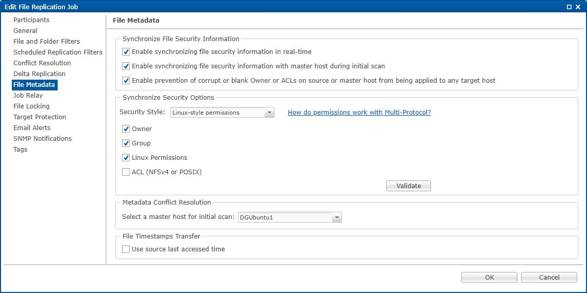Uncheck real-time file security synchronization
Image resolution: width=587 pixels, height=293 pixels.
tap(126, 52)
